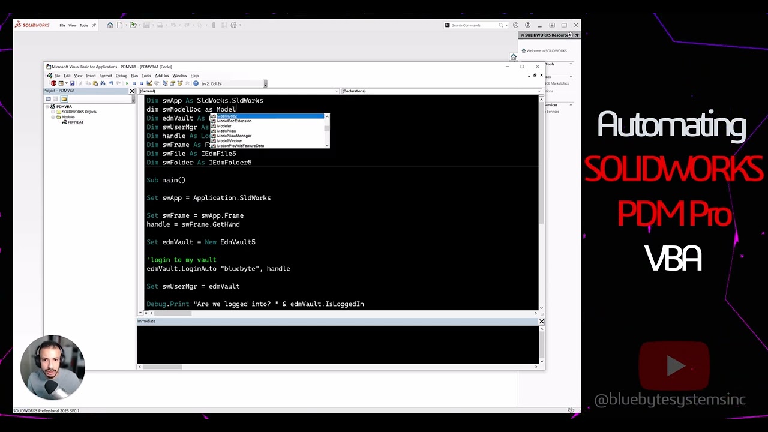Screen dimensions: 768x432
Task: Select PDMVBA1 module in project tree
Action: pos(75,122)
